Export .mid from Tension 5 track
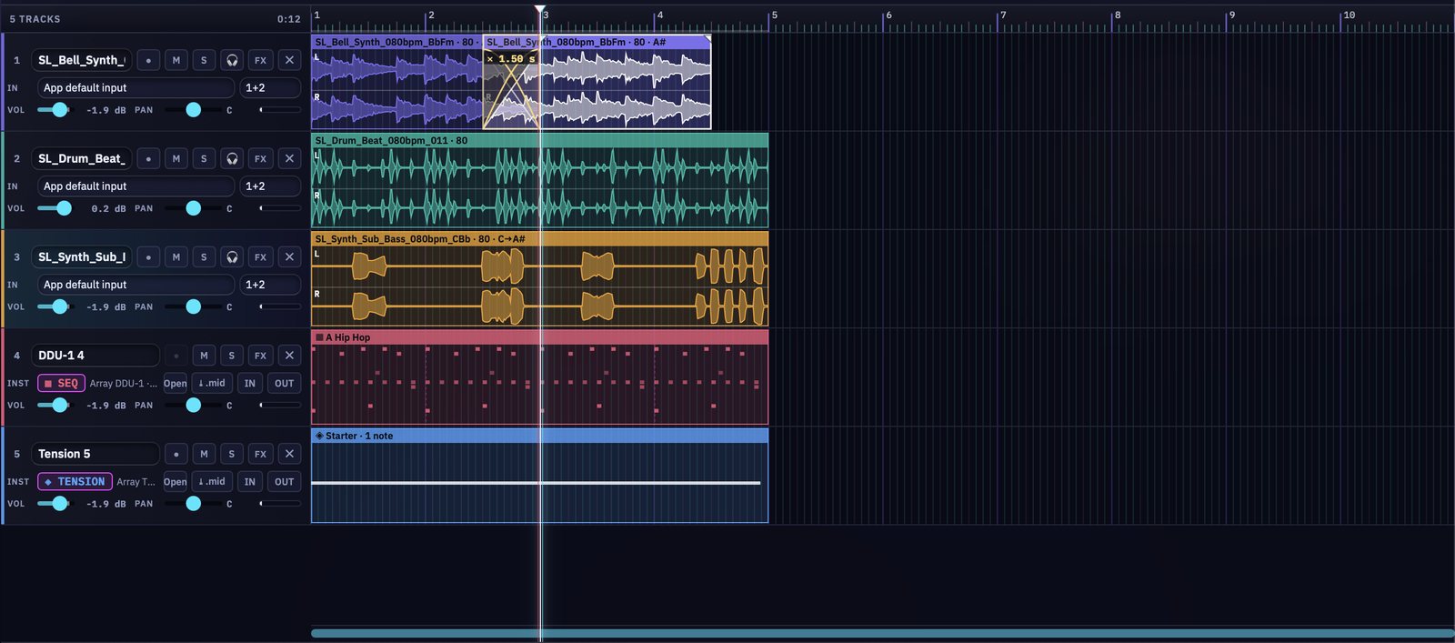This screenshot has width=1455, height=643. point(212,481)
